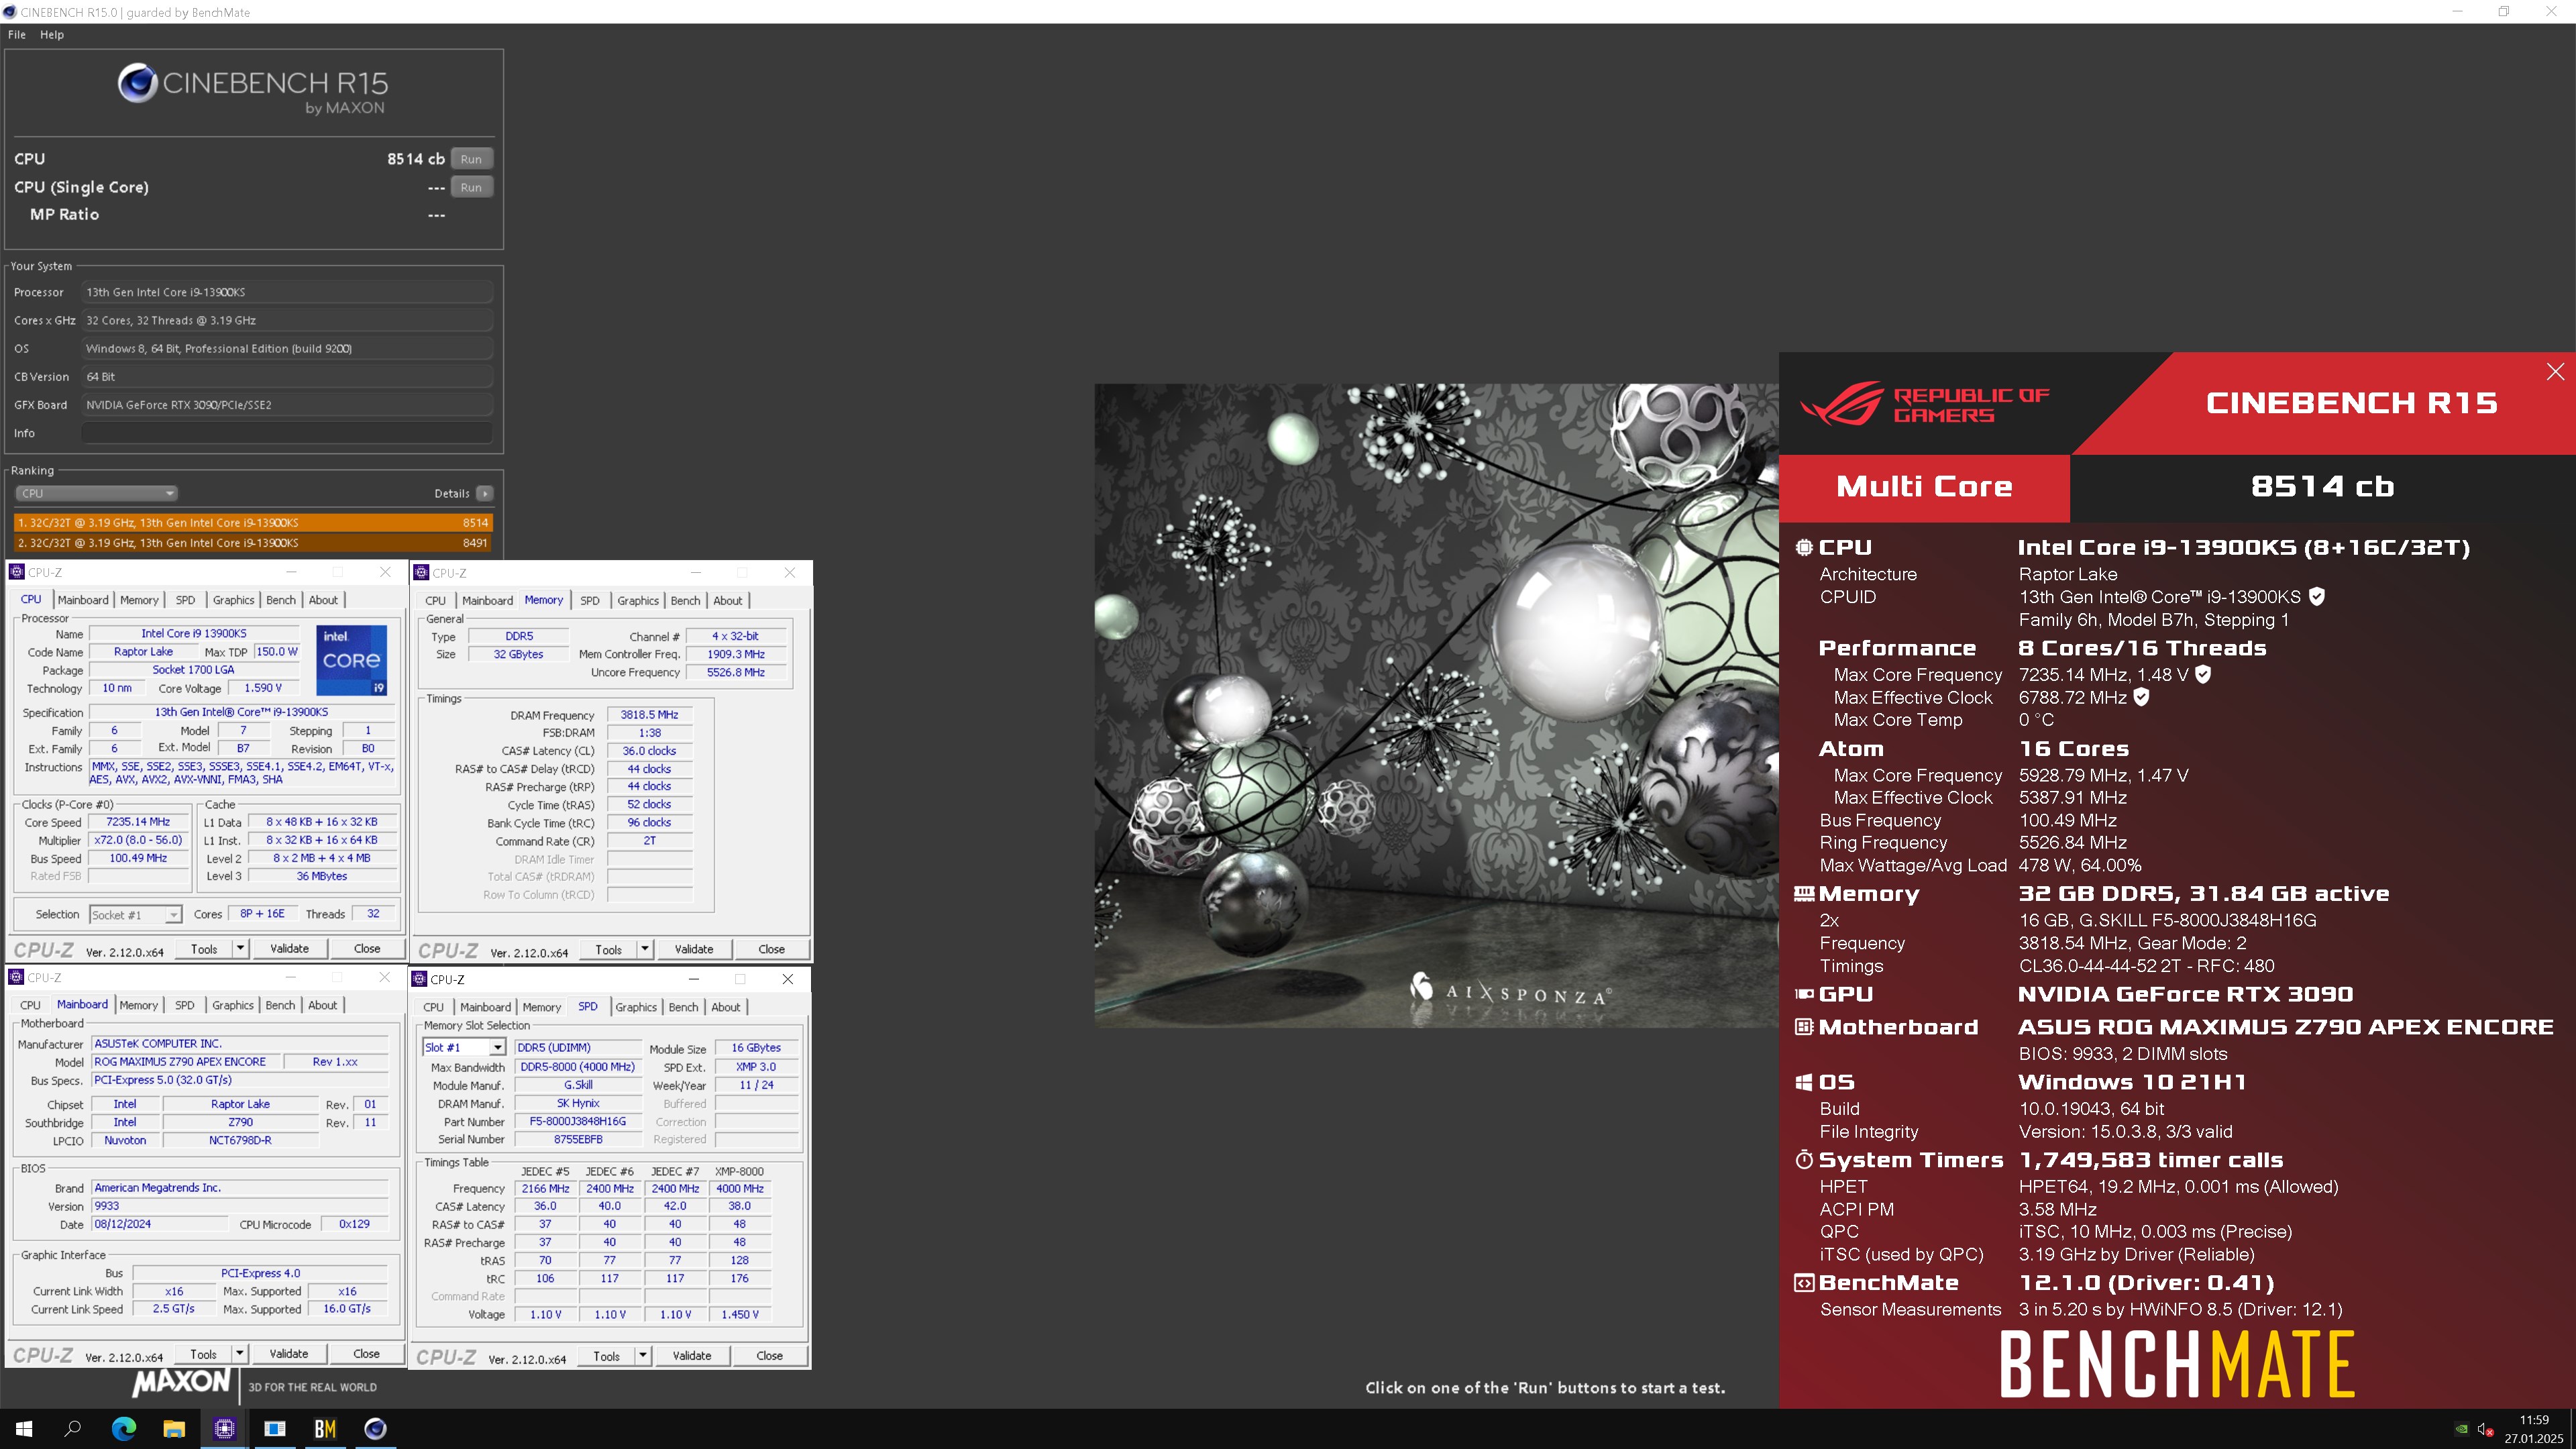The height and width of the screenshot is (1449, 2576).
Task: Click the empty Info field
Action: pyautogui.click(x=287, y=433)
